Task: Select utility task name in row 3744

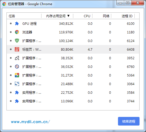Action: (x=32, y=101)
